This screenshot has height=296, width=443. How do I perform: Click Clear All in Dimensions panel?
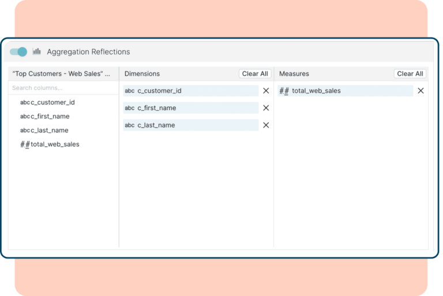[x=255, y=74]
